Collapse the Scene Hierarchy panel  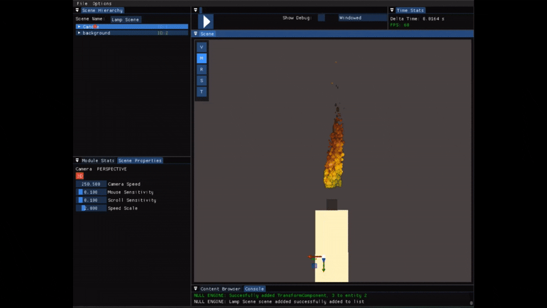[x=78, y=10]
